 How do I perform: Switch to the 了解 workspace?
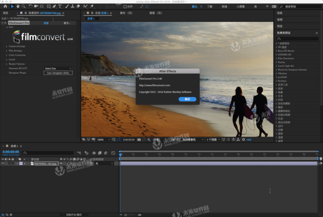pos(209,7)
